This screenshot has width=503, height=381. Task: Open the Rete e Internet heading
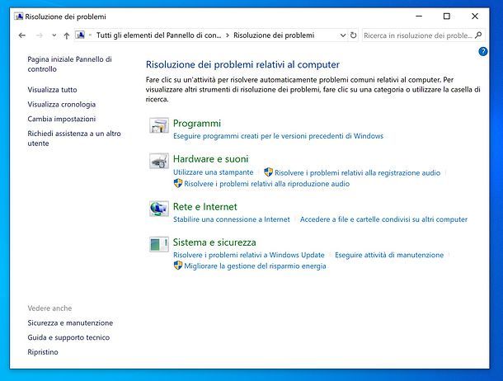205,207
